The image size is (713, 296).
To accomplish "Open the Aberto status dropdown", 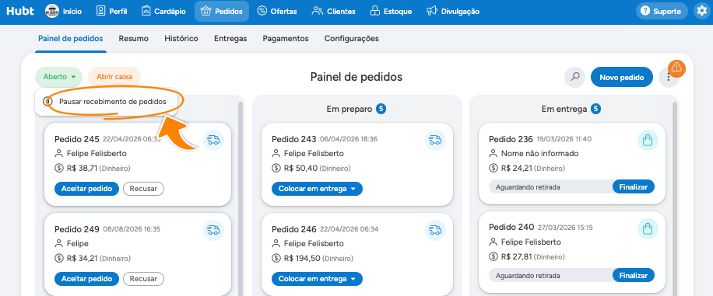I will click(58, 77).
